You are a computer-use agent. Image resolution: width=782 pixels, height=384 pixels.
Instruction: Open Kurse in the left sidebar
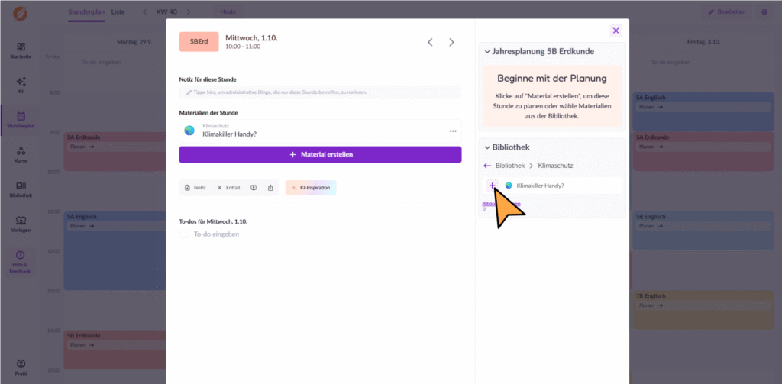pos(21,154)
